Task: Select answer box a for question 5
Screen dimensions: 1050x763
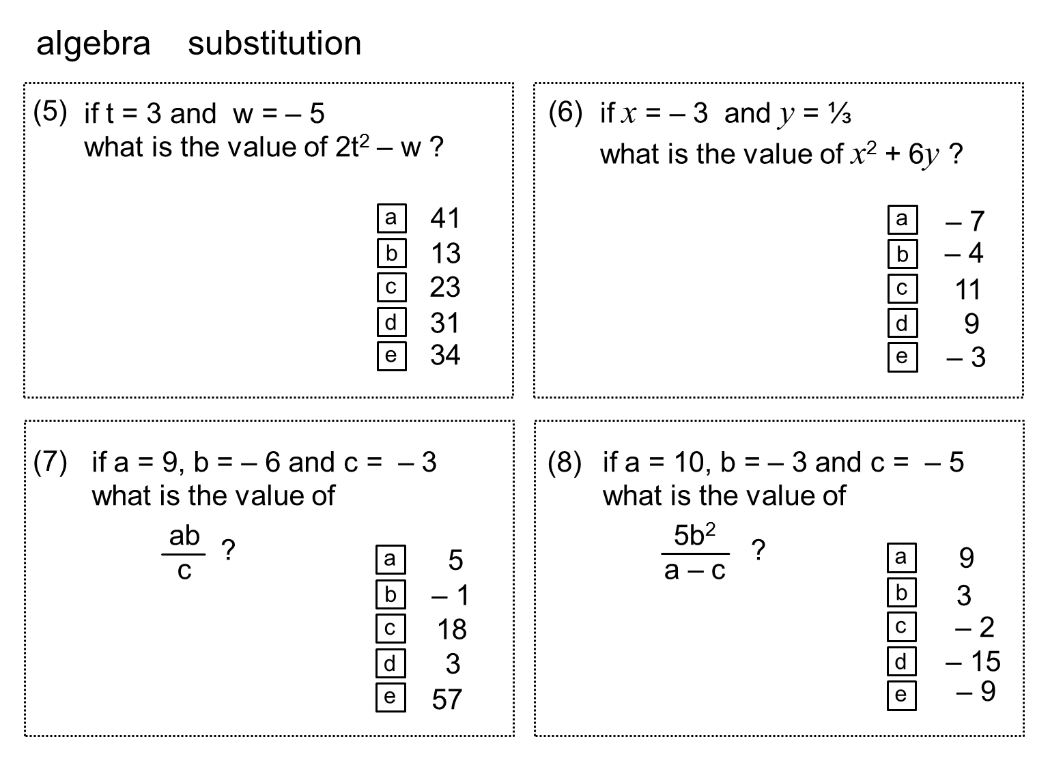Action: coord(391,218)
